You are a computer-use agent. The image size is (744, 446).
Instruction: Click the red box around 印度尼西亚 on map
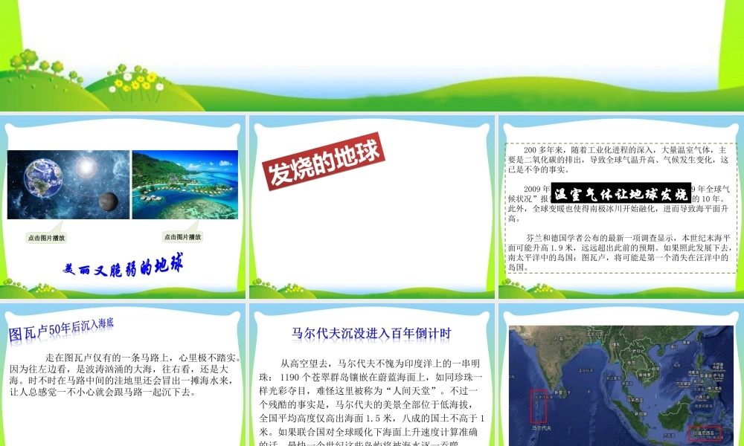[x=705, y=433]
